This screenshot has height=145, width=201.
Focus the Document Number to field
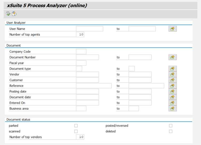[140, 57]
